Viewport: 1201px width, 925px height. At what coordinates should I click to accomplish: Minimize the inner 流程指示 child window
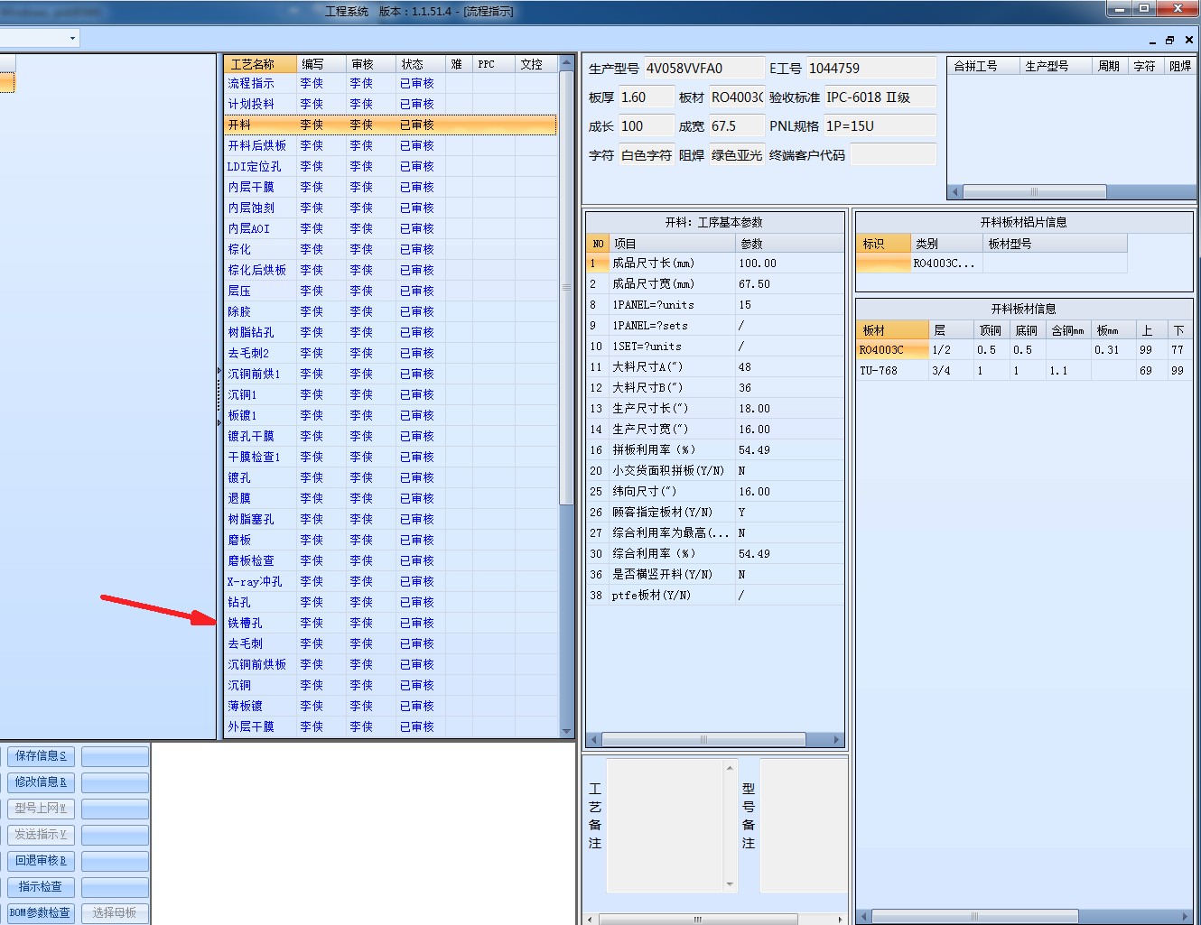(1152, 40)
